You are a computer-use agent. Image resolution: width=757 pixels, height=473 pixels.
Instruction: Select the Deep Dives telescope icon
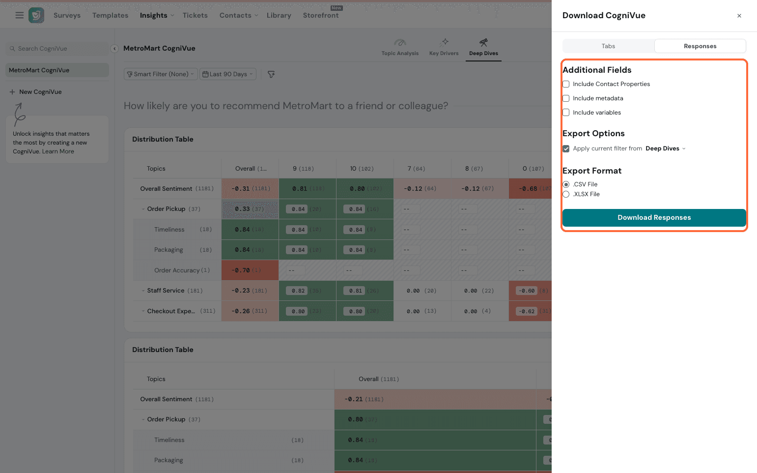pyautogui.click(x=483, y=43)
